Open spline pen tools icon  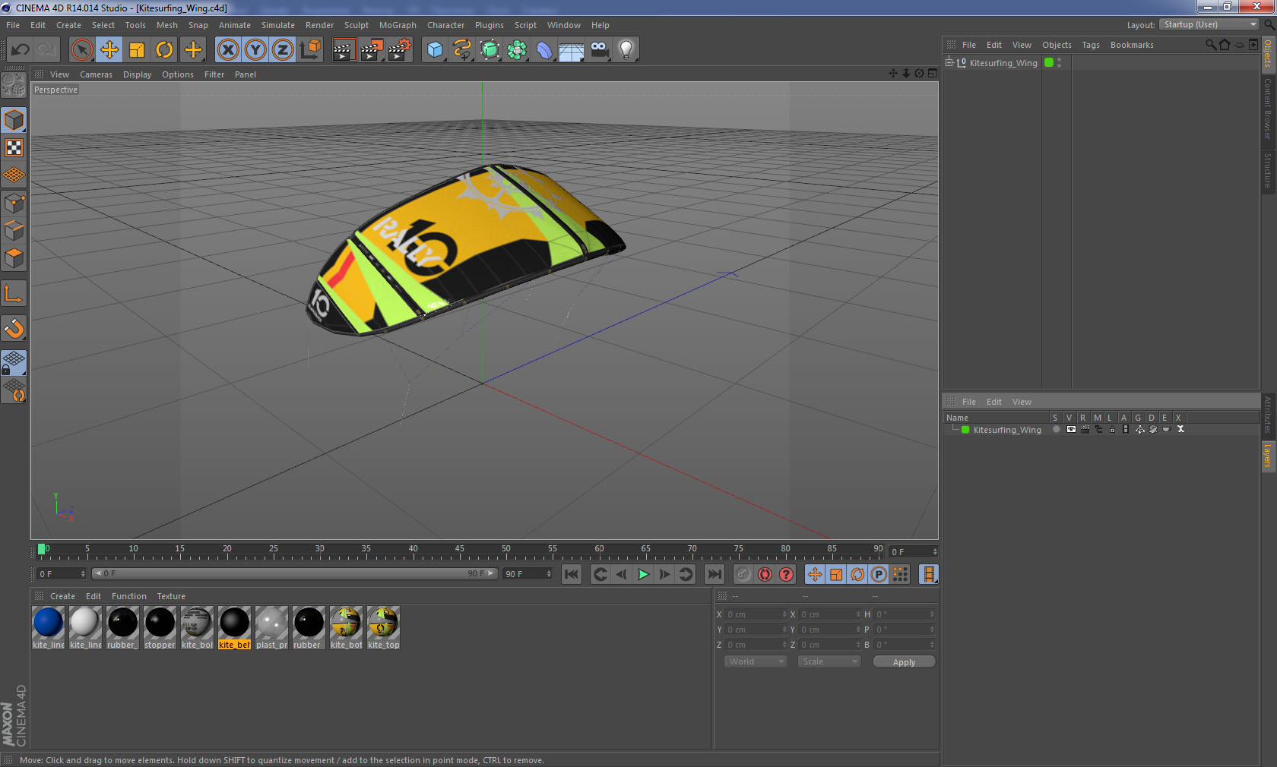[462, 50]
